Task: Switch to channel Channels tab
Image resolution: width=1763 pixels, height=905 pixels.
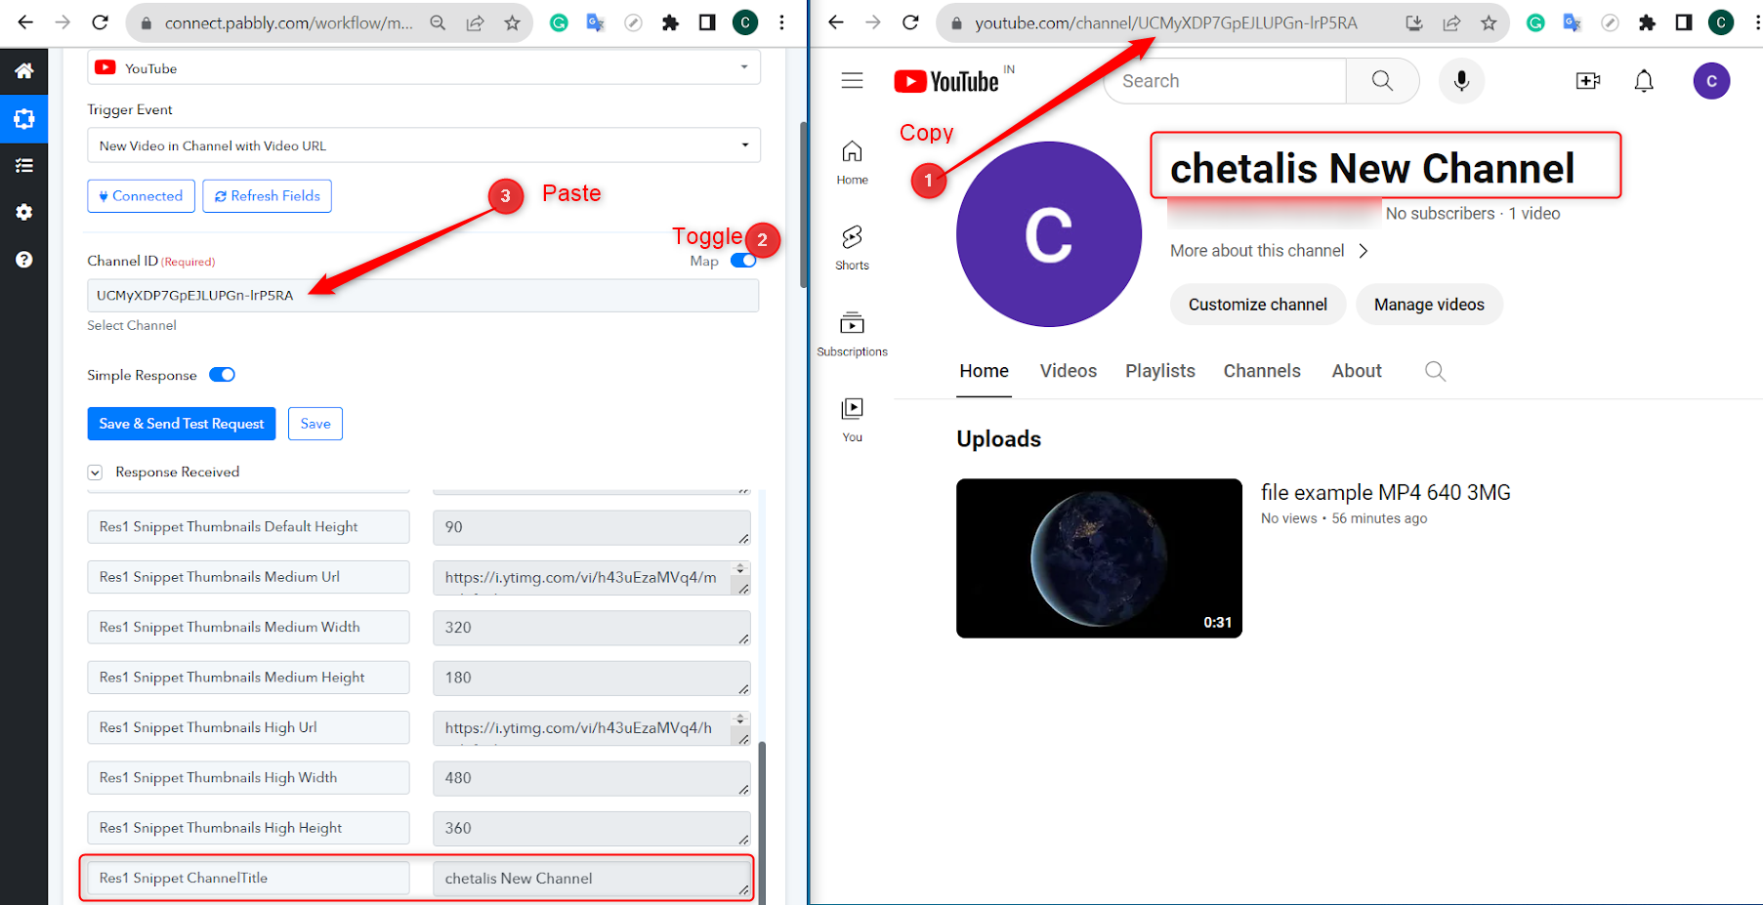Action: tap(1262, 371)
